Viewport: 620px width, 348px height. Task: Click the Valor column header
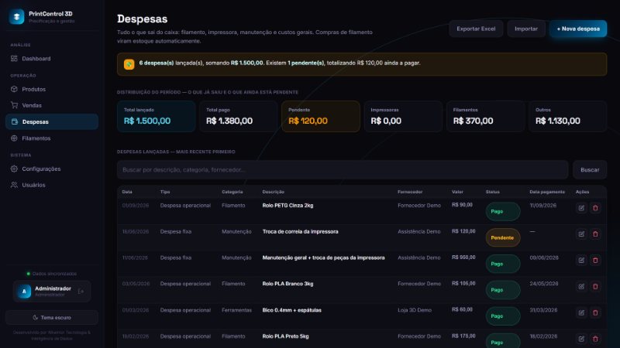pos(457,192)
